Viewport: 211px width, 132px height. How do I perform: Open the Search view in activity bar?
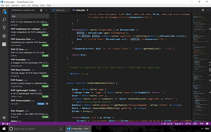4,20
